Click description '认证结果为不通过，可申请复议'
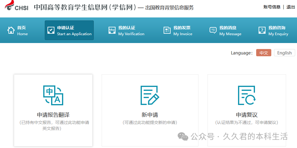The height and width of the screenshot is (148, 297). click(247, 122)
